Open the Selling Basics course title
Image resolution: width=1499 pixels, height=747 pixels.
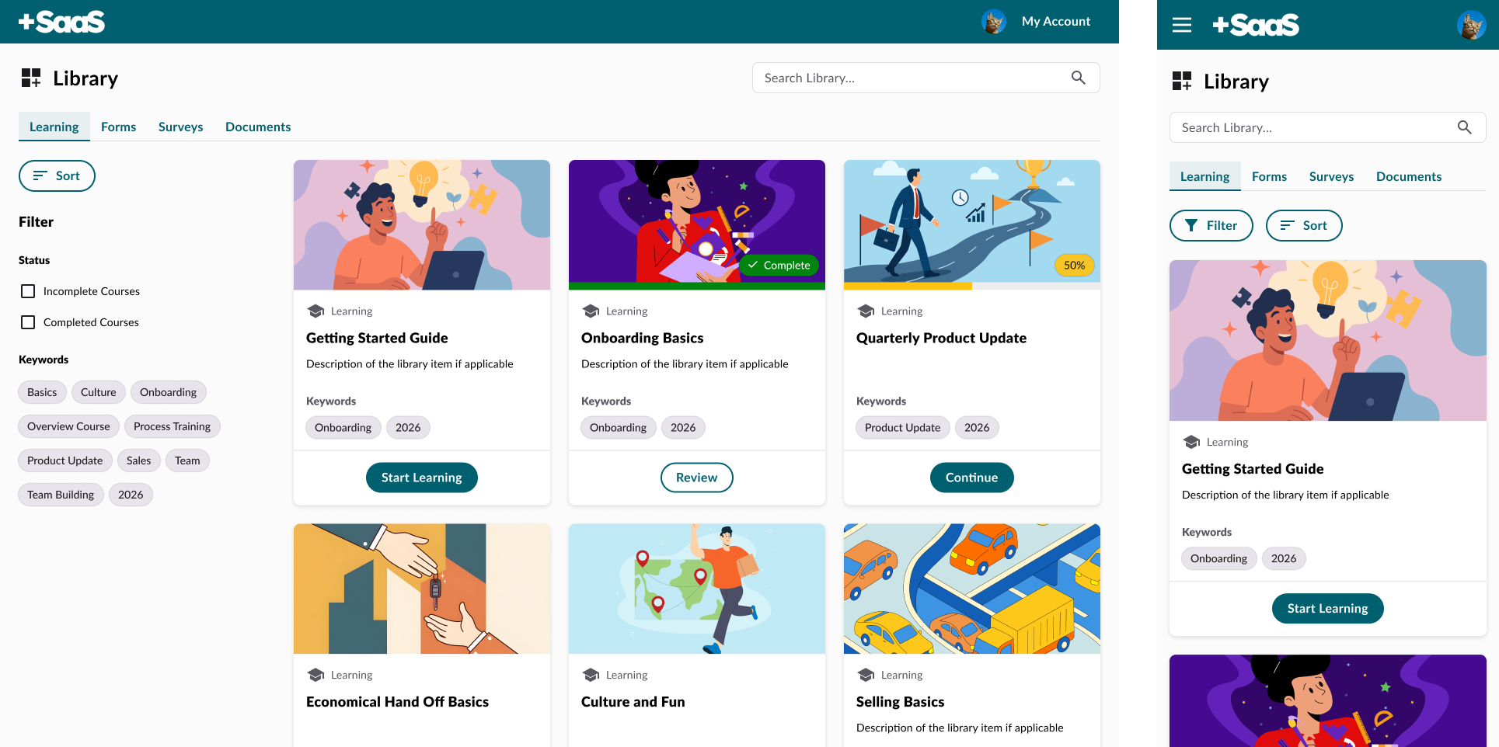901,702
